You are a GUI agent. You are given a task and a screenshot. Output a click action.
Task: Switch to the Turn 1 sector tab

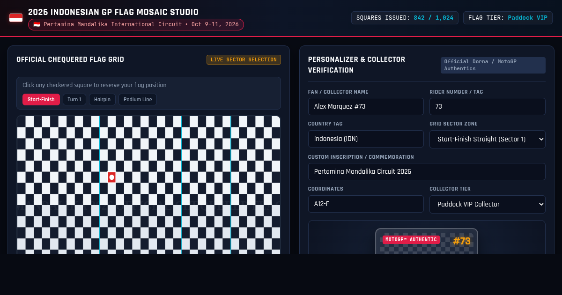74,99
